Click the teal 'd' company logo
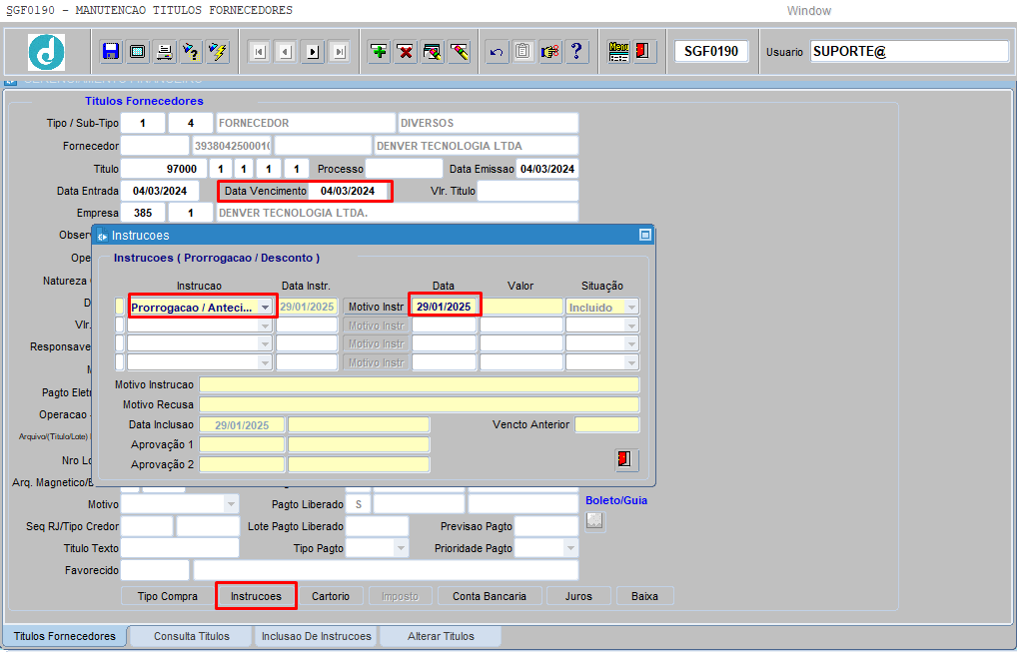This screenshot has width=1017, height=652. 47,52
